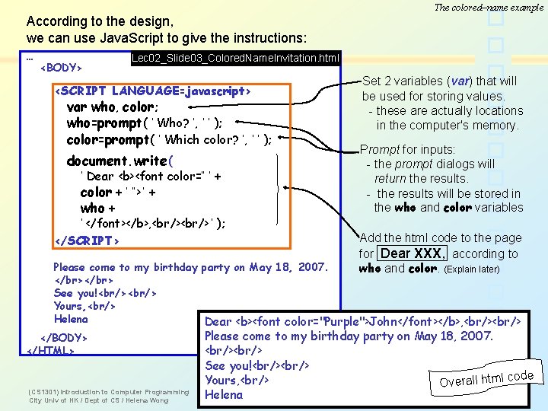The width and height of the screenshot is (548, 411).
Task: Click the <SCRIPT LANGUAGE=javascript> line
Action: pyautogui.click(x=153, y=91)
